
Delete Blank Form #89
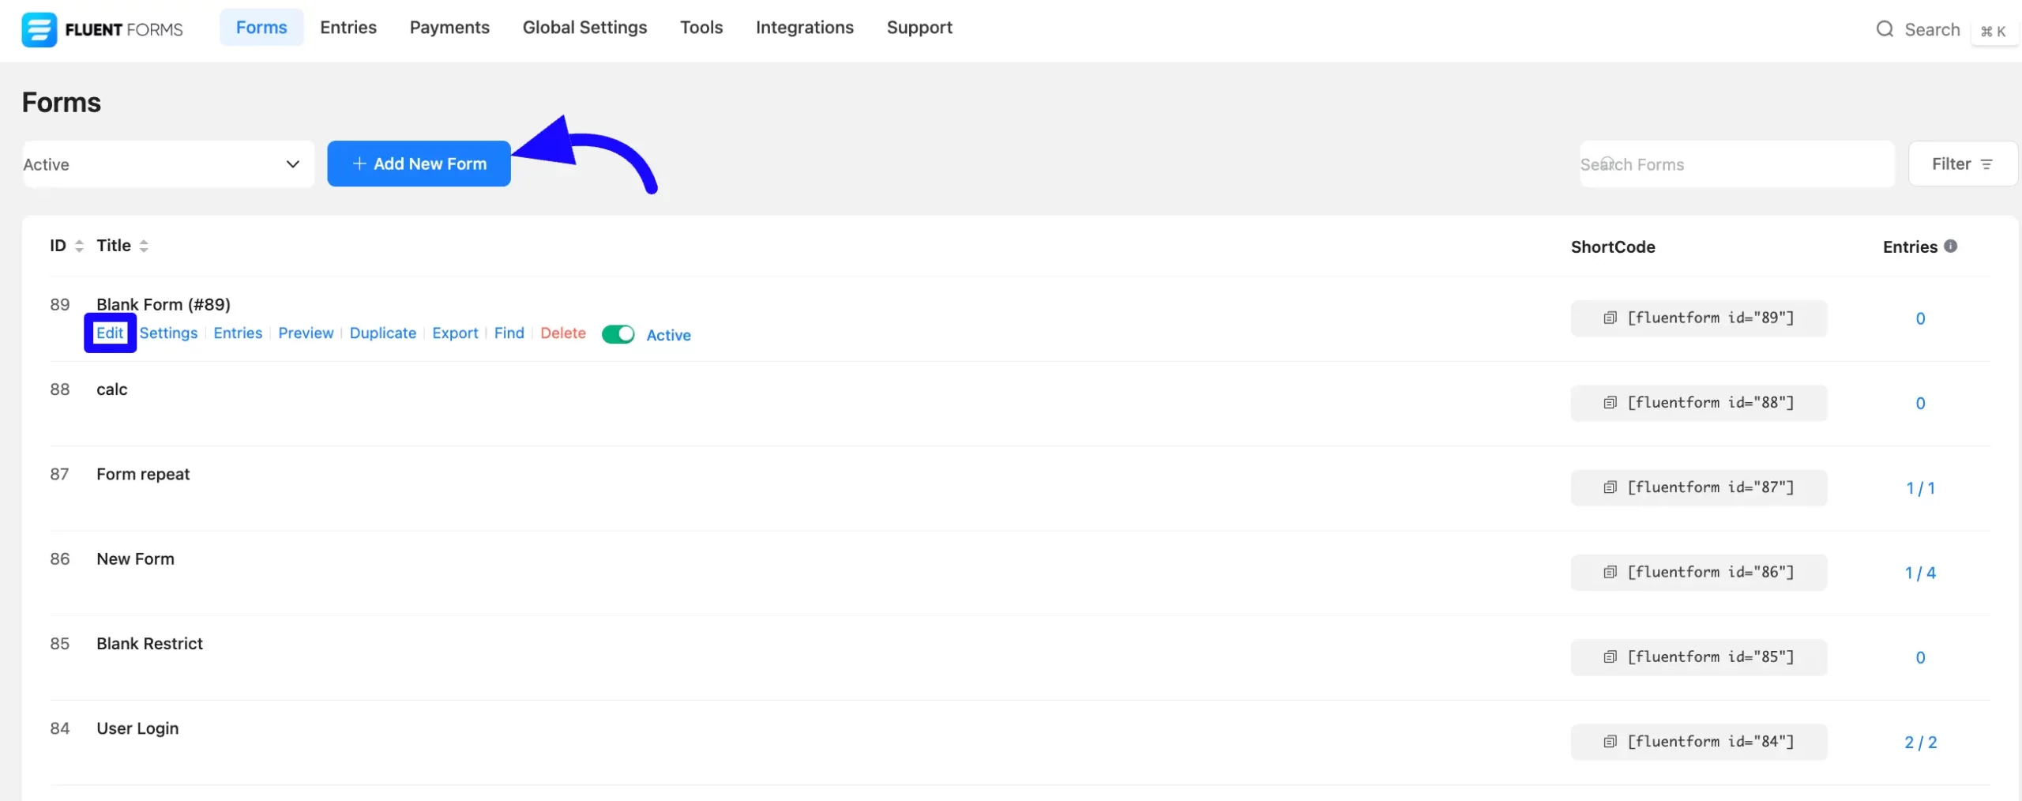[x=563, y=333]
